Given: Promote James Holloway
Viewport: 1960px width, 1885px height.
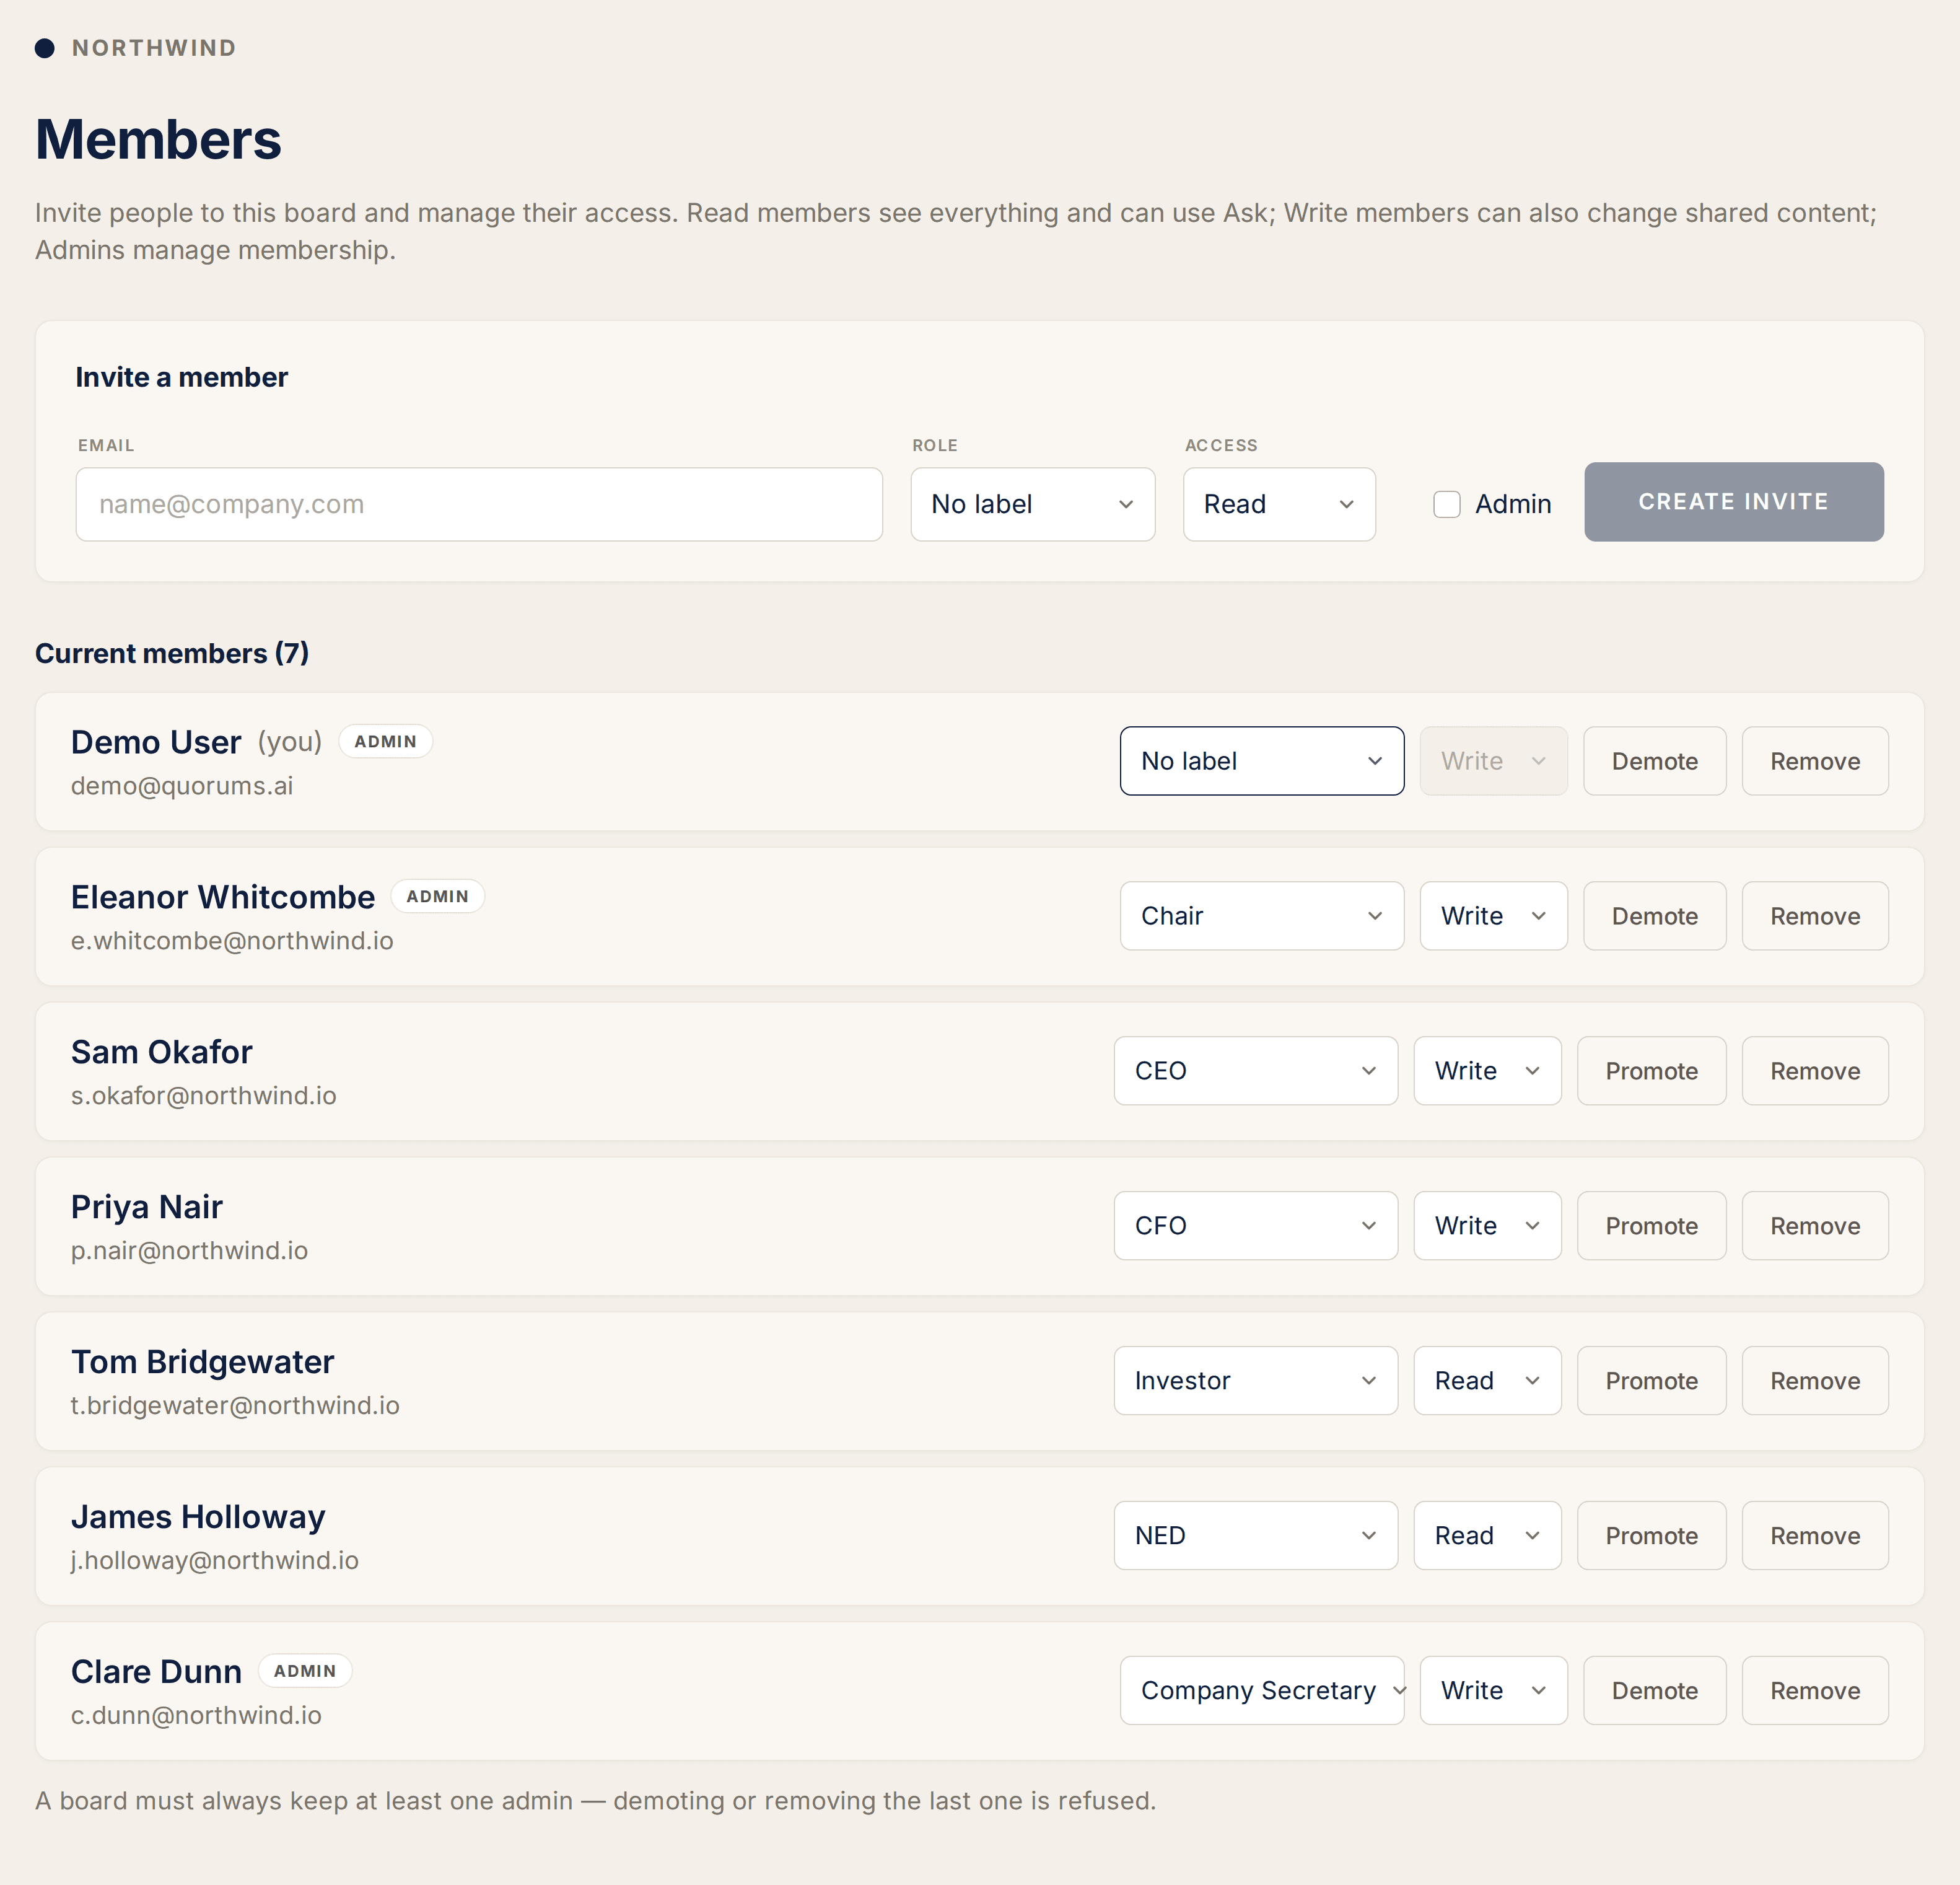Looking at the screenshot, I should (1652, 1536).
